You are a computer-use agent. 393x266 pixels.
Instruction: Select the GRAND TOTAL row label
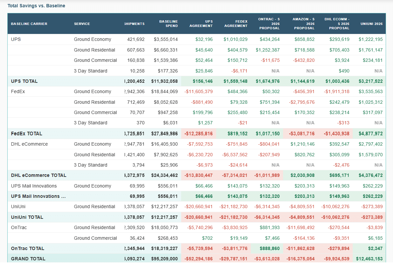(28, 259)
